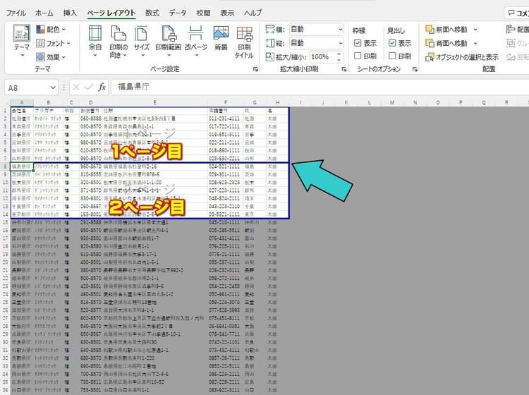Toggle the 見出し 表示 headings view checkbox

coord(392,43)
